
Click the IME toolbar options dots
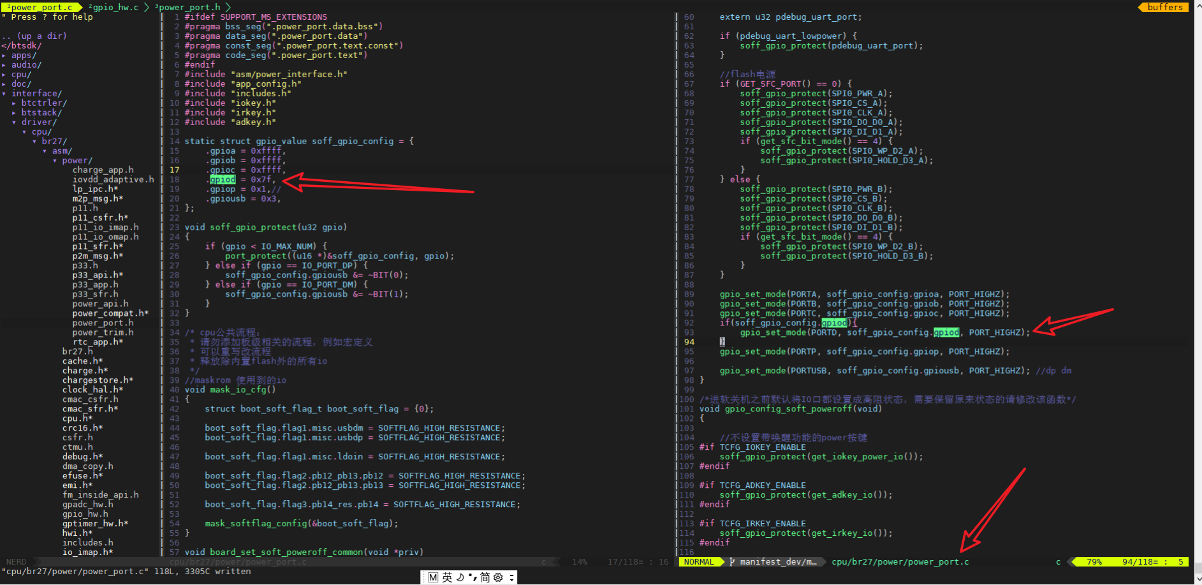511,577
